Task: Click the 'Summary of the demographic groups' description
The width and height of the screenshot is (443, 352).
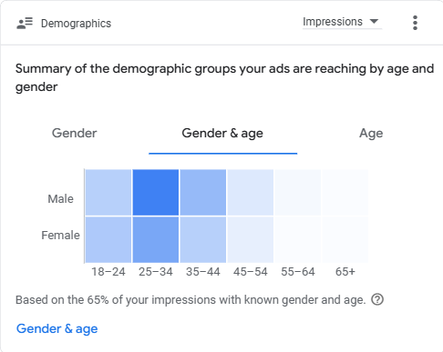Action: pyautogui.click(x=224, y=77)
